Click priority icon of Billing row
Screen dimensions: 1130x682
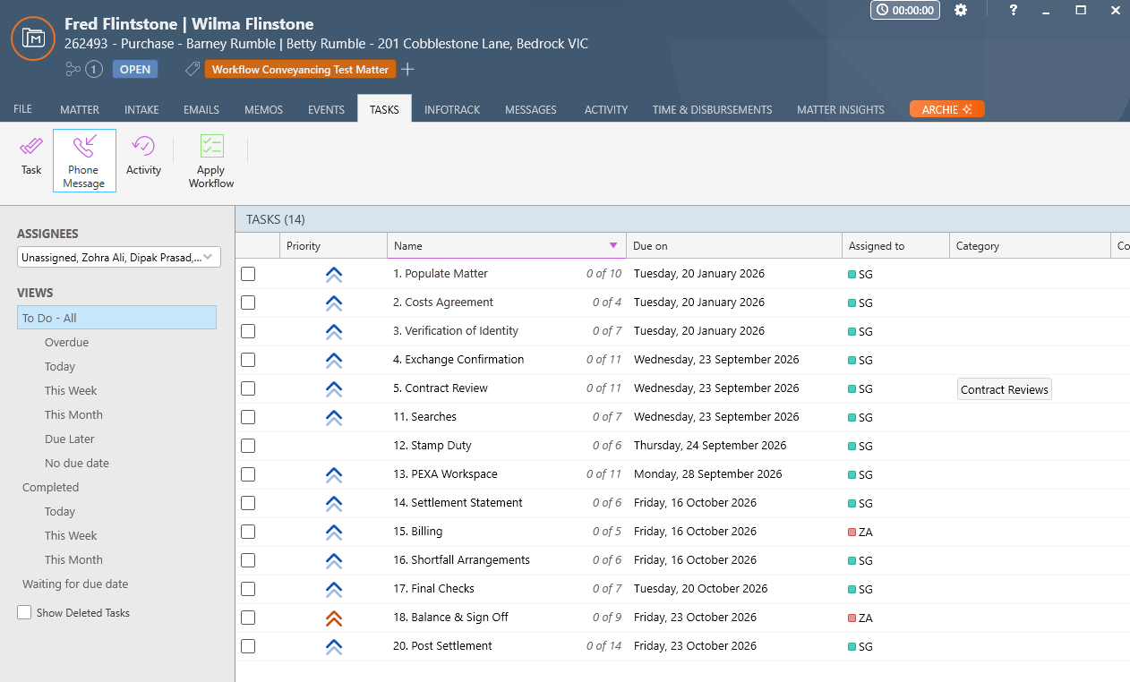pyautogui.click(x=334, y=532)
